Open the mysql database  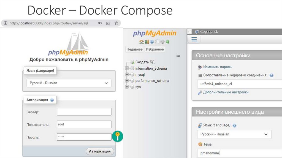140,75
